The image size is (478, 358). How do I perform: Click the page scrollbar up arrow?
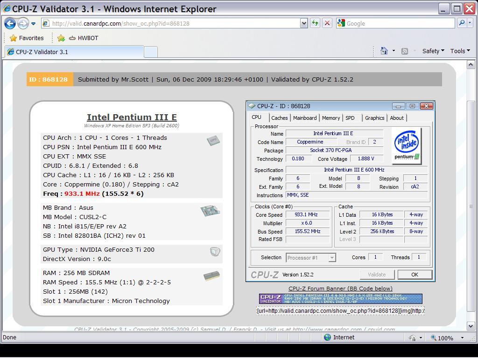(x=471, y=65)
